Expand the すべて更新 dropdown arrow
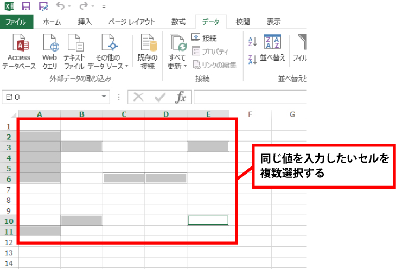The width and height of the screenshot is (396, 269). coord(185,66)
